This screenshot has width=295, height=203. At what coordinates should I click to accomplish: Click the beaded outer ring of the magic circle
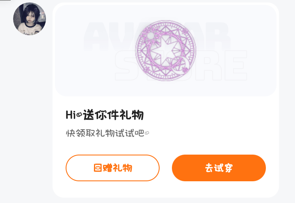166,23
